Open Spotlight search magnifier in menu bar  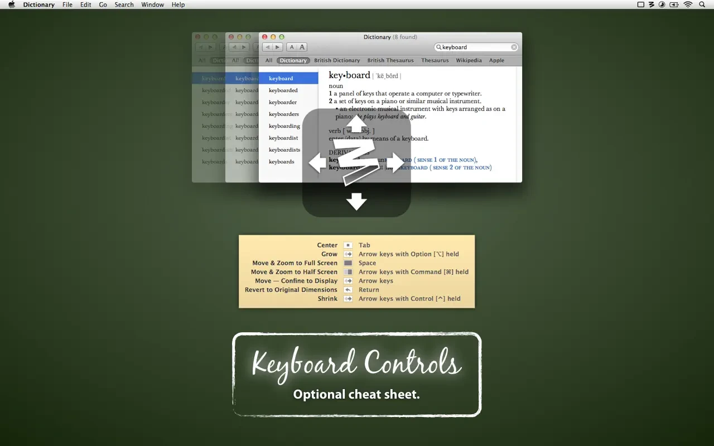coord(702,4)
